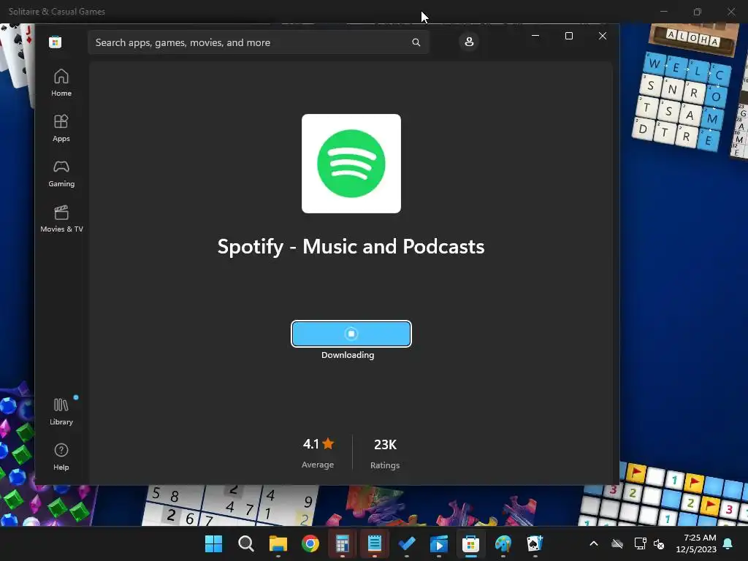Close the Microsoft Store window

(x=603, y=36)
